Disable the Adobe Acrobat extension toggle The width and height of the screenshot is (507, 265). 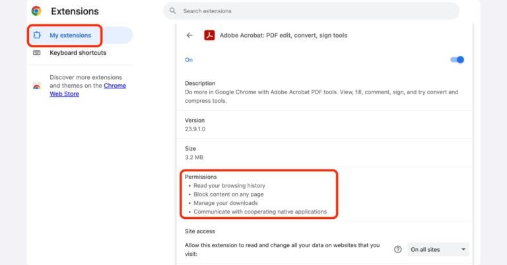[x=457, y=59]
